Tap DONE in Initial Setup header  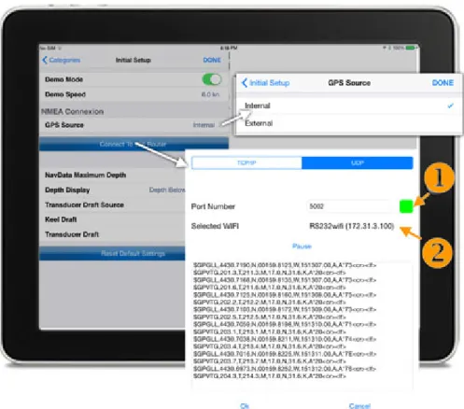212,60
